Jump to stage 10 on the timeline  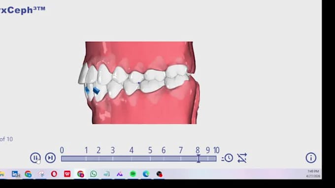[x=216, y=151]
